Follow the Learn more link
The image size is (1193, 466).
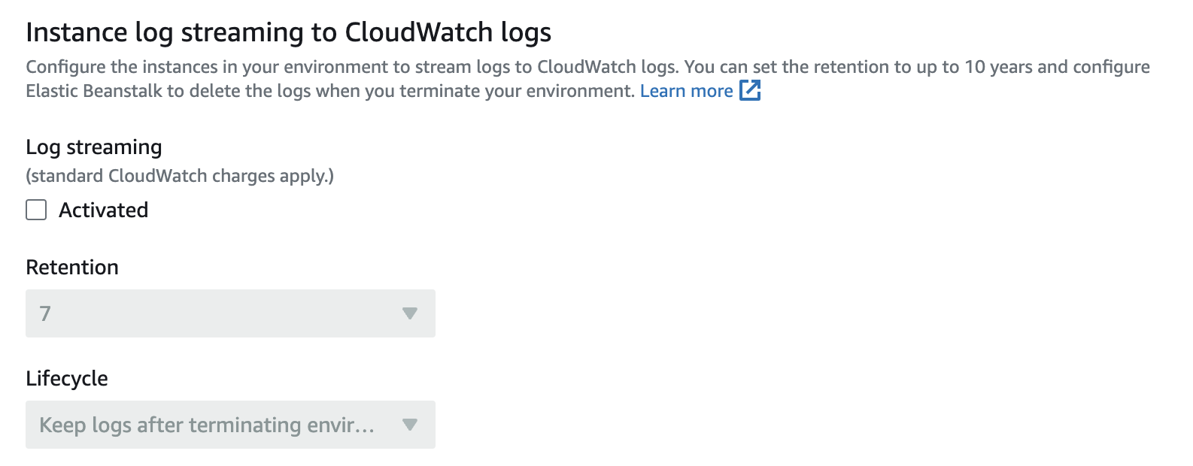click(686, 91)
